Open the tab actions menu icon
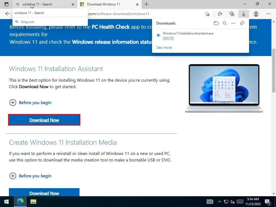Image resolution: width=276 pixels, height=207 pixels. point(6,4)
